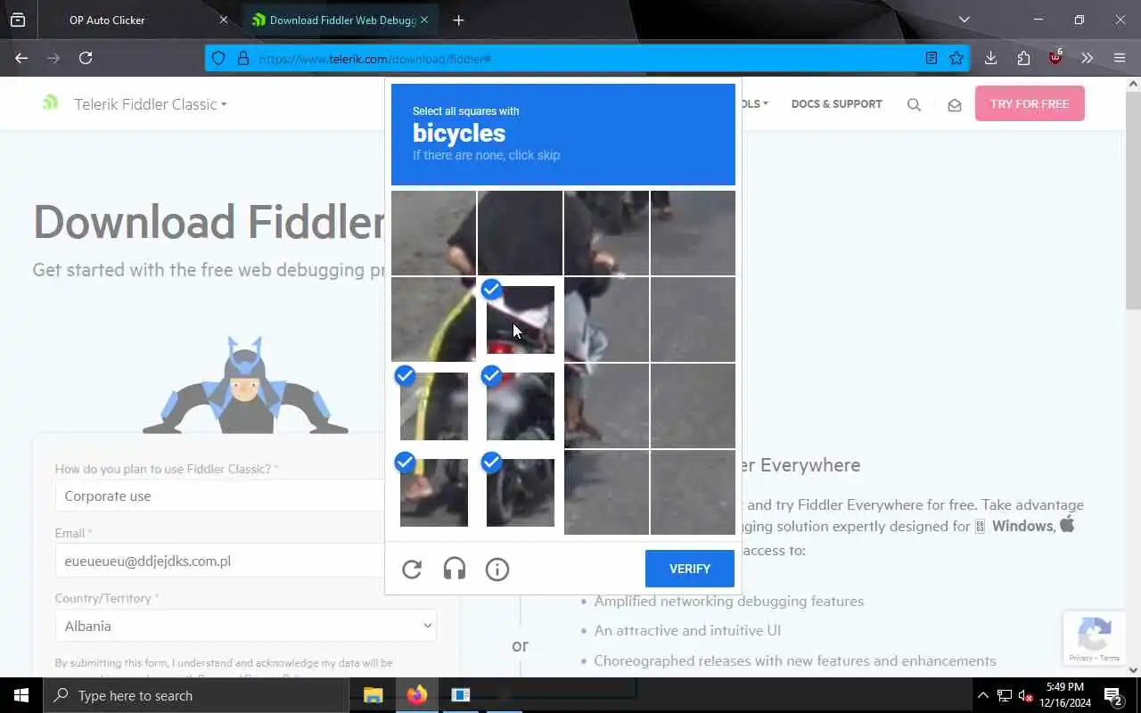Image resolution: width=1141 pixels, height=713 pixels.
Task: Click the Firefox taskbar icon
Action: (x=416, y=695)
